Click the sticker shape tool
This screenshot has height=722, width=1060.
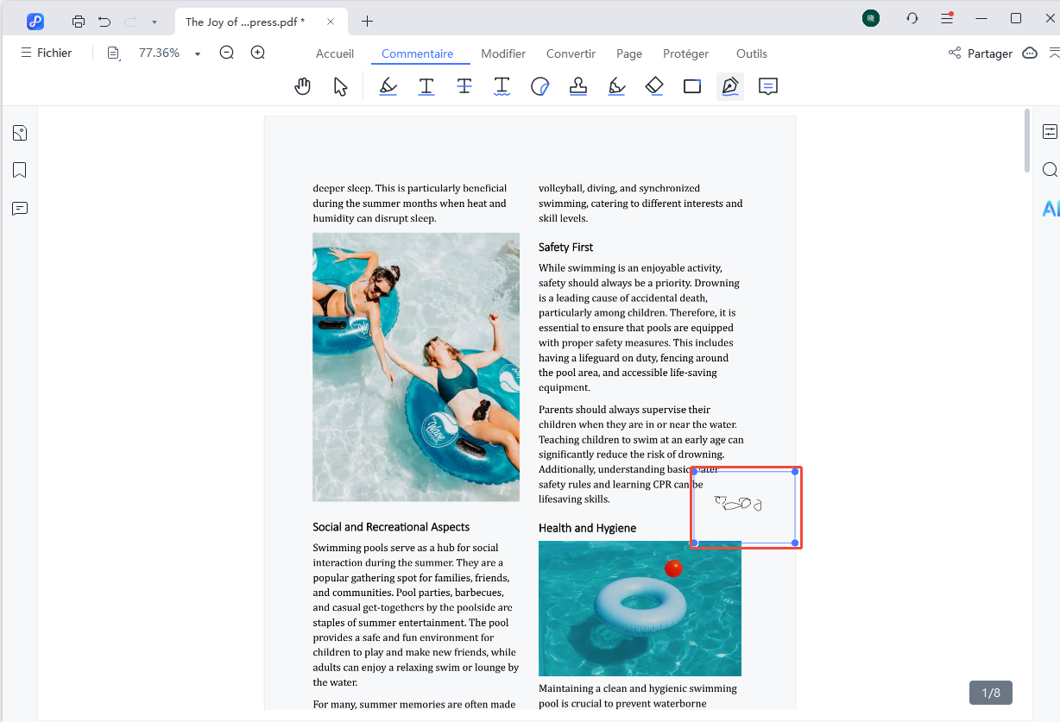coord(540,86)
